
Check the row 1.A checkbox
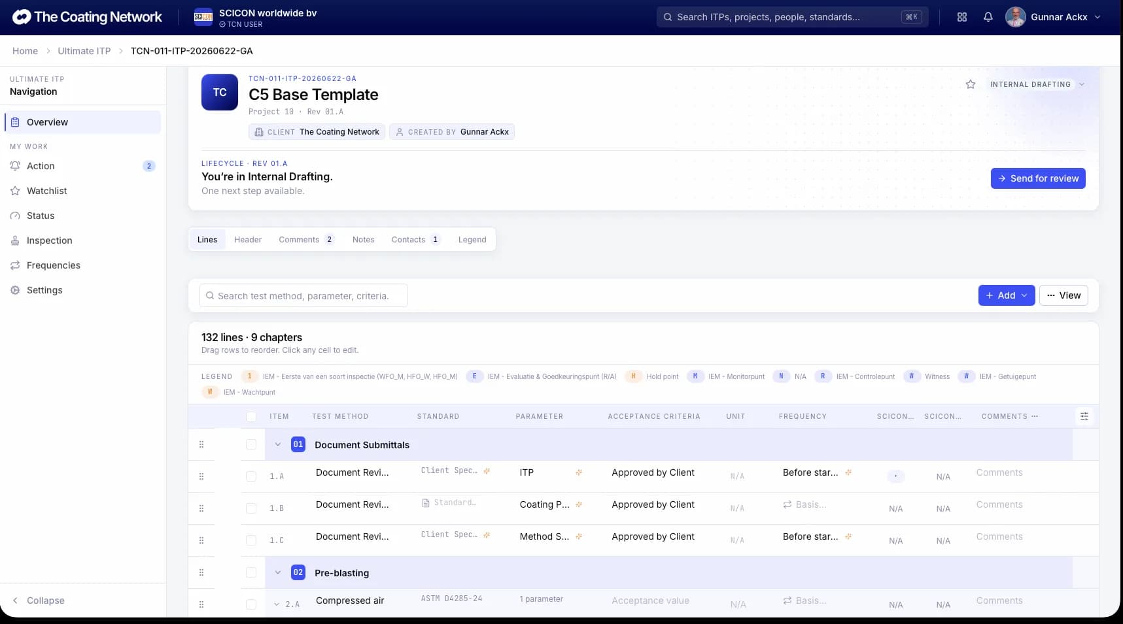(x=251, y=476)
